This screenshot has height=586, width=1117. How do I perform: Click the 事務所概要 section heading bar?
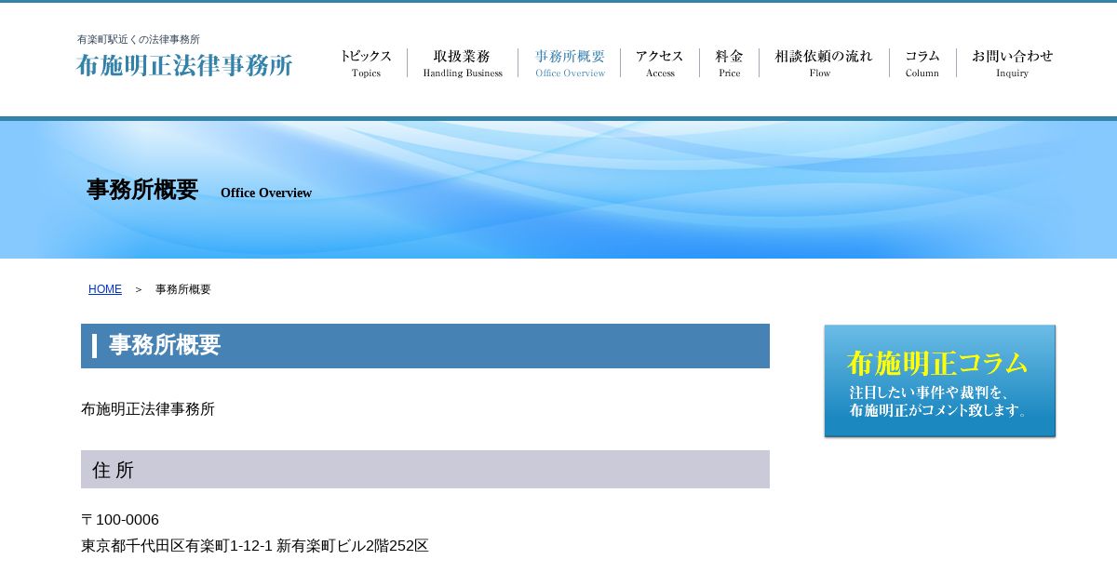(x=425, y=346)
